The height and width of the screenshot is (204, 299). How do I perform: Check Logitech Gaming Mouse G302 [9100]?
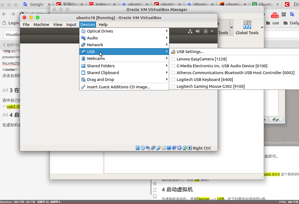[x=173, y=86]
